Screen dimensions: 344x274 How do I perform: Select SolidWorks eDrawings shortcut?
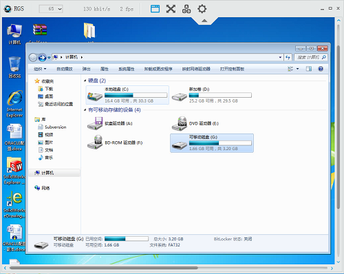tap(14, 205)
